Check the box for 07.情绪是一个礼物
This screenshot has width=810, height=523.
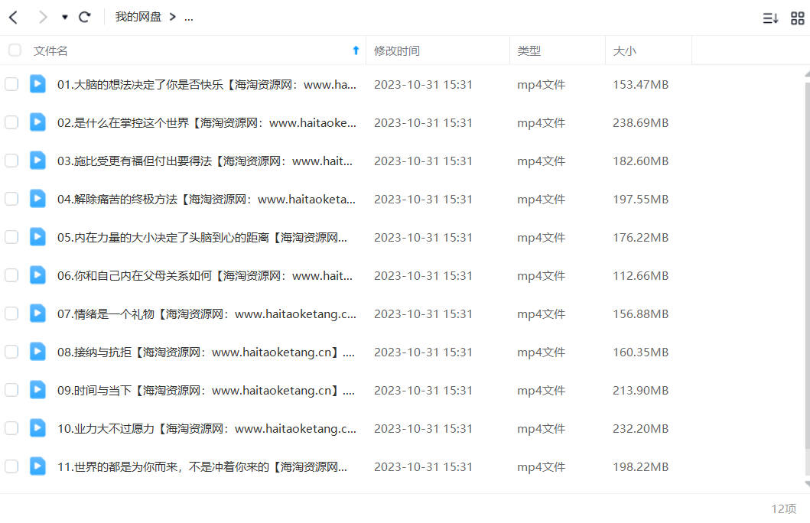click(11, 313)
